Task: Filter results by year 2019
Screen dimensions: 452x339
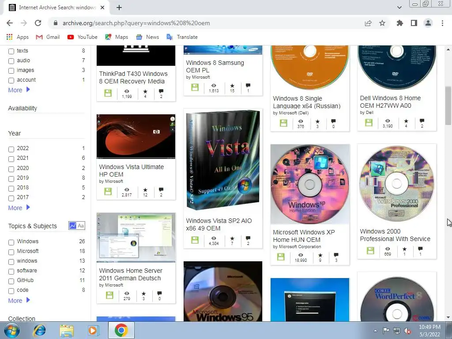Action: pos(11,179)
